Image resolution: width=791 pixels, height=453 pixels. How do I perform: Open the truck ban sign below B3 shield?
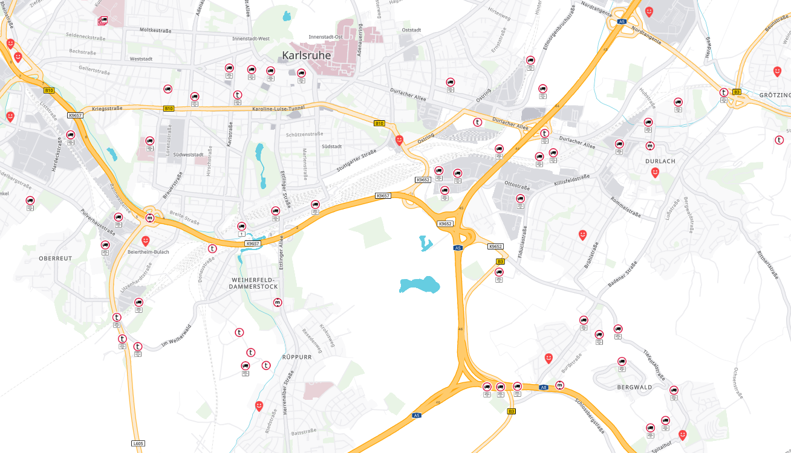499,272
